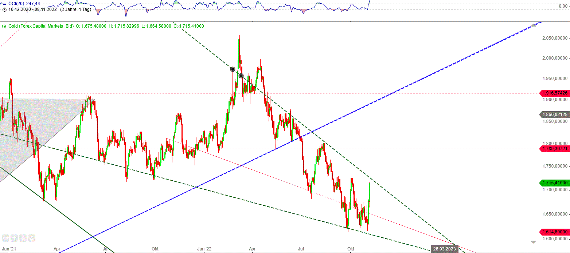Click the faded down-arrow navigation button bottom-left
Viewport: 570px width, 253px height.
[x=23, y=238]
